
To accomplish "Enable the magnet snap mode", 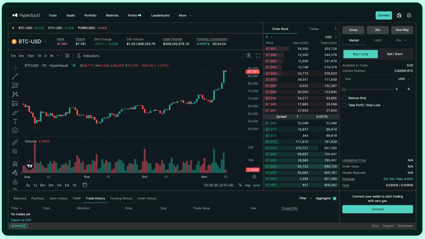I will 15,164.
